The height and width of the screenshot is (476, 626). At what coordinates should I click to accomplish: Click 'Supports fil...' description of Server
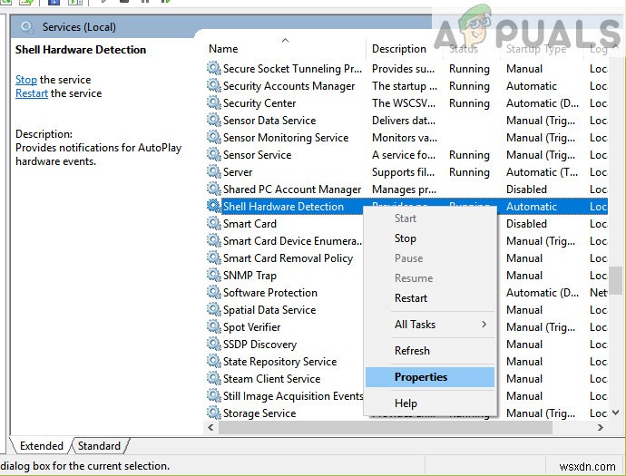403,172
